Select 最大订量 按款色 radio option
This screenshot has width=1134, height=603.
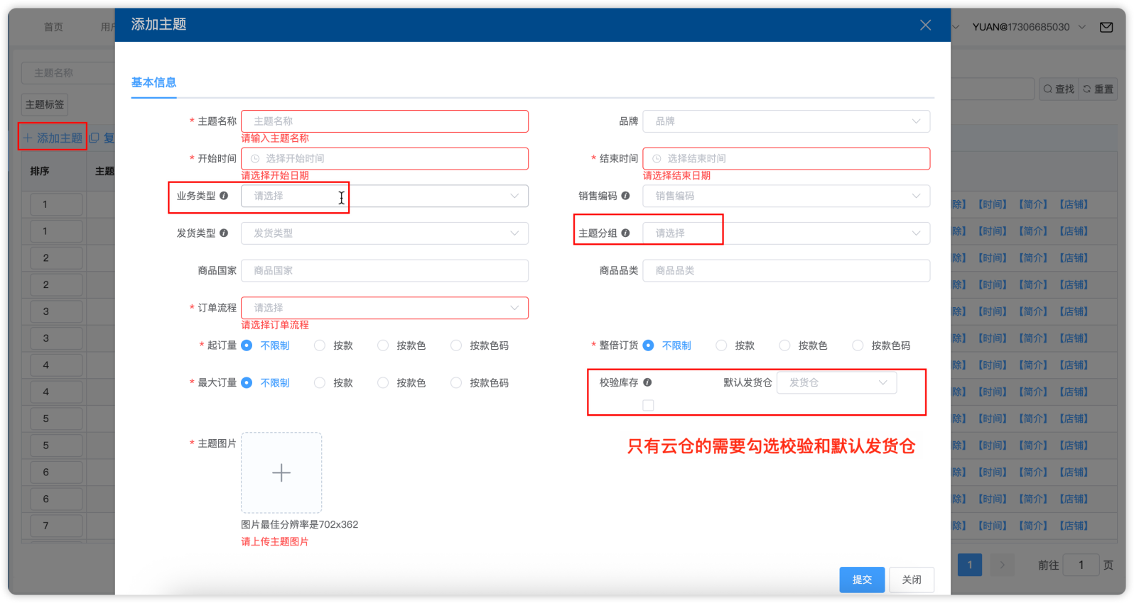pos(383,383)
